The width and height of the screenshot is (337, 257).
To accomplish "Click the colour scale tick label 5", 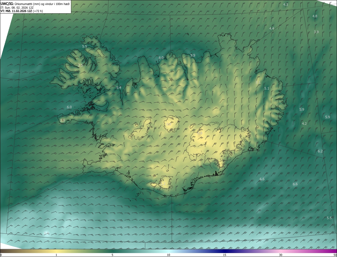I will (112, 255).
